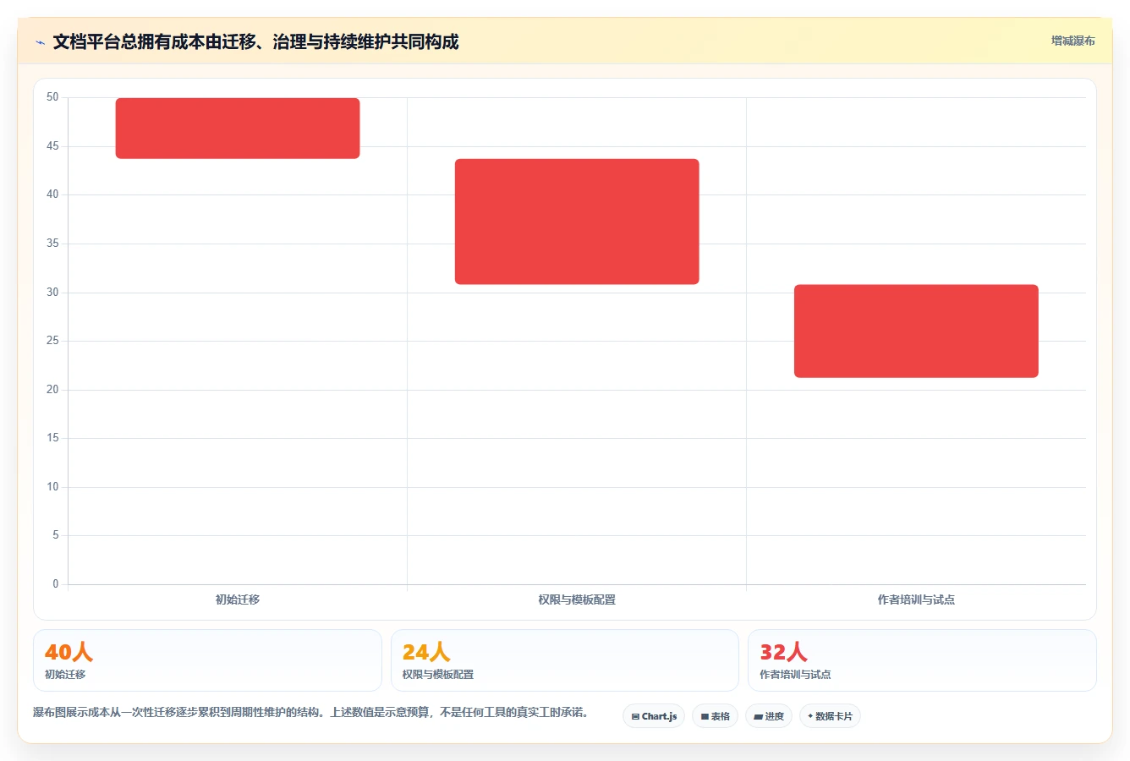Screen dimensions: 1130x761
Task: Click the 权限与模板配置 red waterfall bar
Action: 577,222
